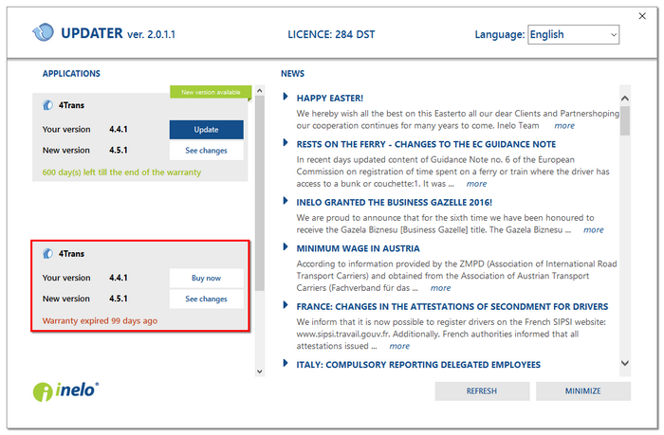Click the news list scroll-down arrow
Screen dimensions: 664x435
[624, 363]
